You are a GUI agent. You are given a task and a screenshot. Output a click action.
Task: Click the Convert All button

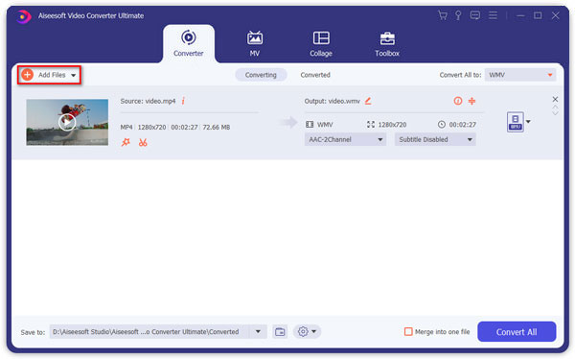(x=517, y=332)
